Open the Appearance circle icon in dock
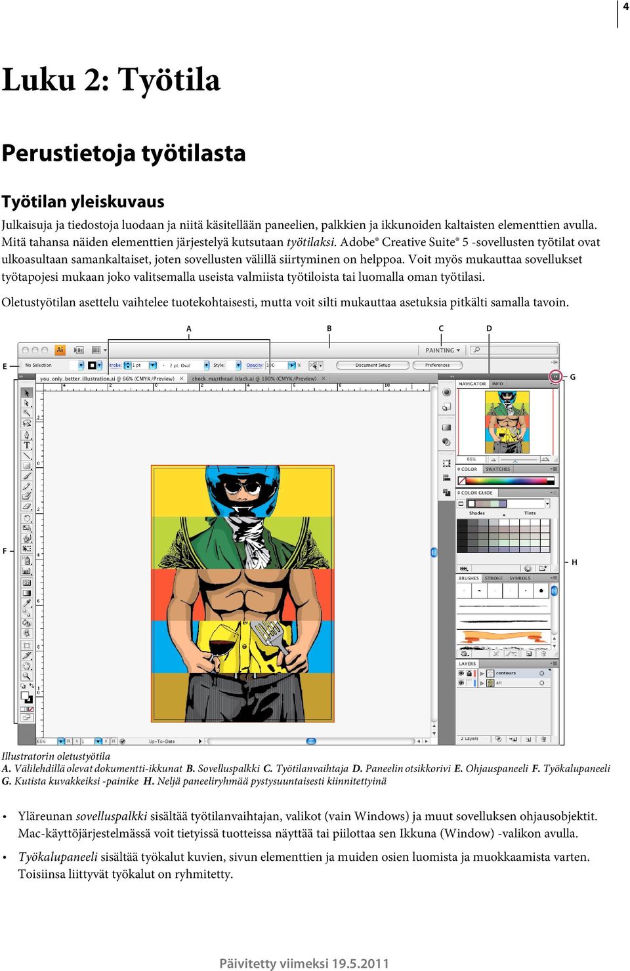Screen dimensions: 630x971 (x=446, y=392)
